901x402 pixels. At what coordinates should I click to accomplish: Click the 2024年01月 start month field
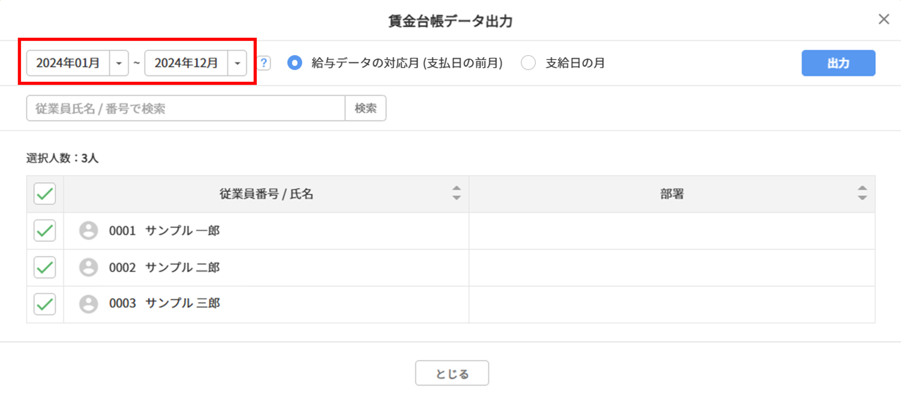(x=68, y=63)
